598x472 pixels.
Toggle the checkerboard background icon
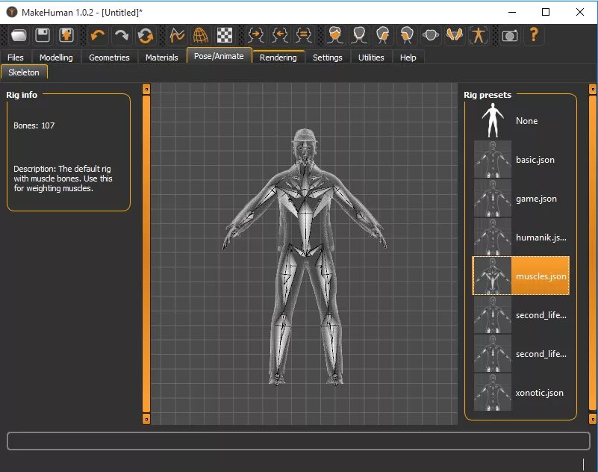[224, 35]
